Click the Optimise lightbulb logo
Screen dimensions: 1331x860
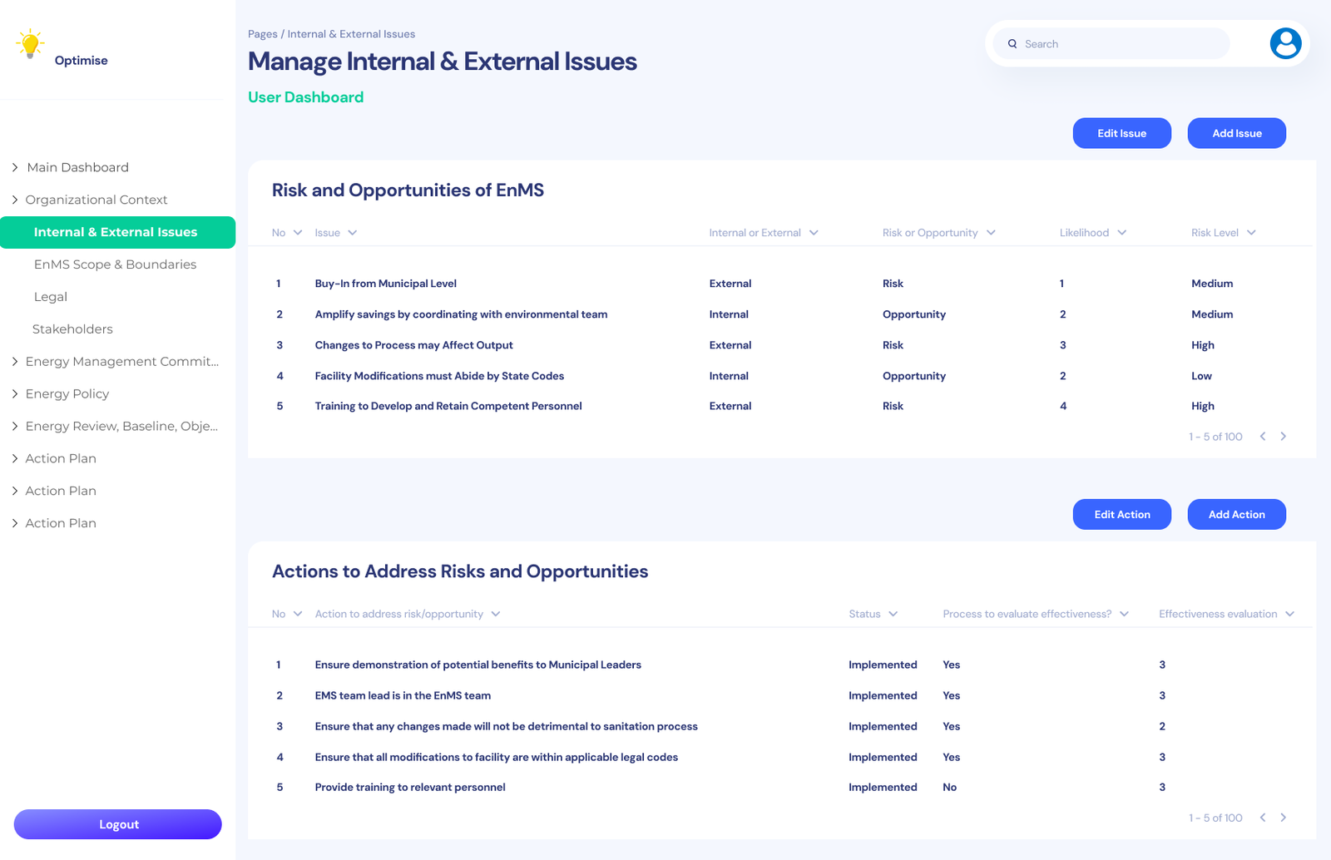point(31,44)
